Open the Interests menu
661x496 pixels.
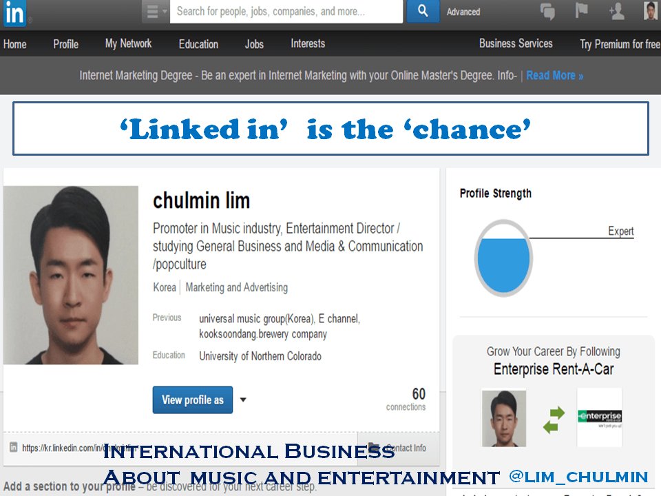click(308, 43)
